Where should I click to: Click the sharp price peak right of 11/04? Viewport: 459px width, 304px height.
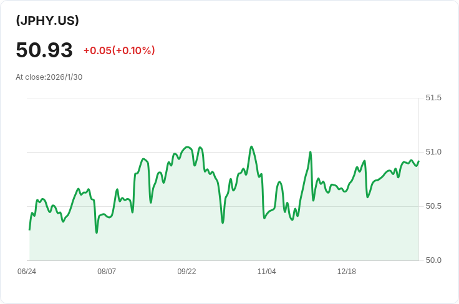tap(310, 152)
